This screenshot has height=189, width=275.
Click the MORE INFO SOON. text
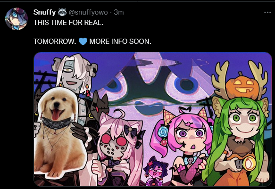click(120, 41)
